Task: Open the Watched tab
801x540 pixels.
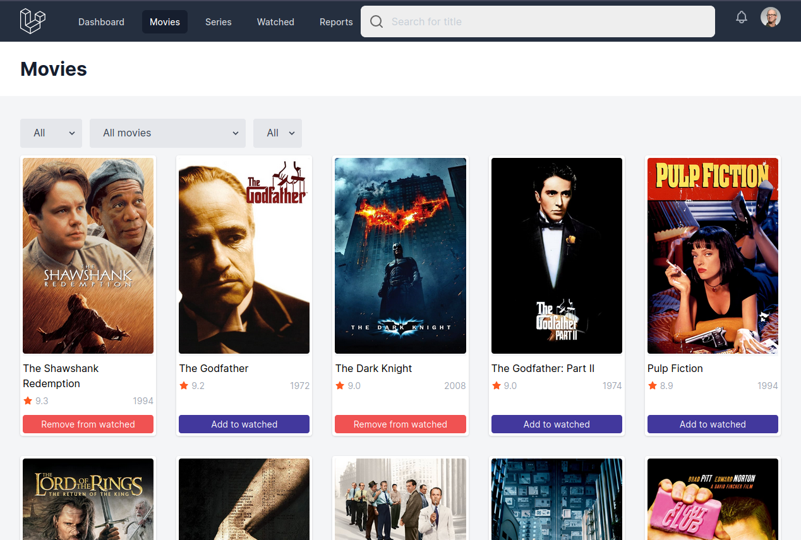Action: click(x=275, y=21)
